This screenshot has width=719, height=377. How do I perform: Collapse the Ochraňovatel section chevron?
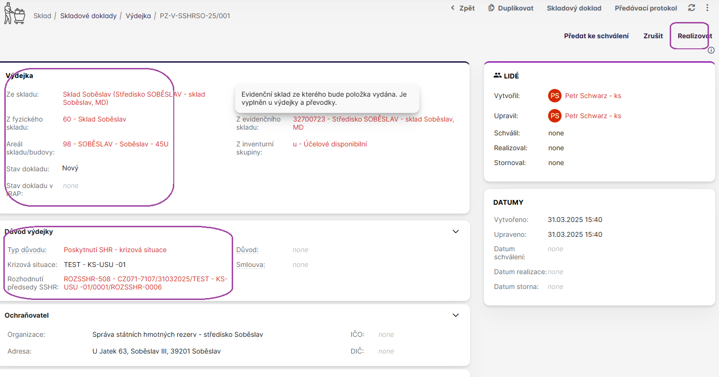456,315
